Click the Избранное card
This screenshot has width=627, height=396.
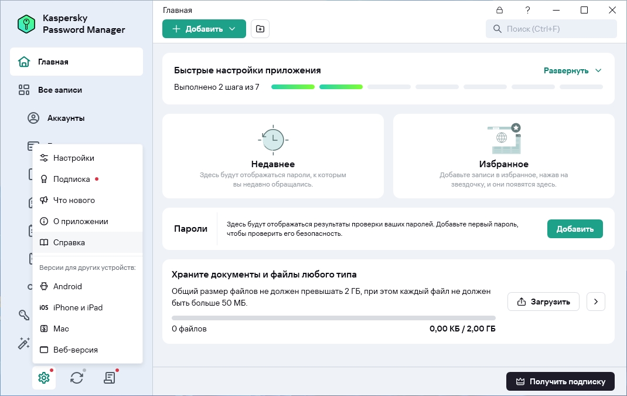point(504,156)
